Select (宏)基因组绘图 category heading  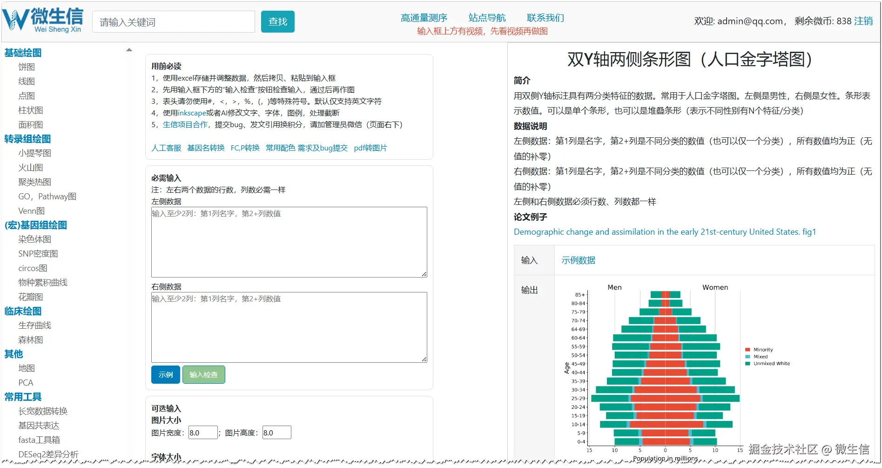[36, 225]
